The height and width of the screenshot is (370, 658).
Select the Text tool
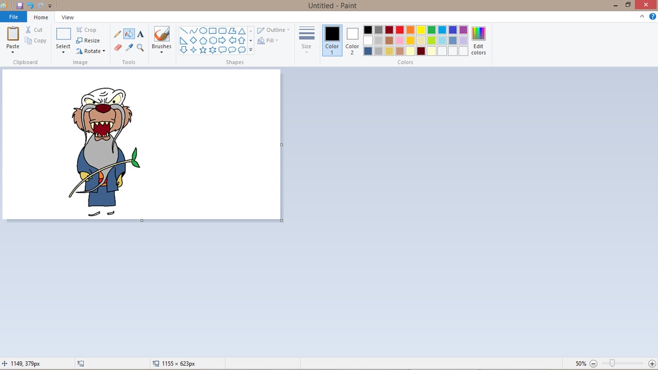(140, 34)
